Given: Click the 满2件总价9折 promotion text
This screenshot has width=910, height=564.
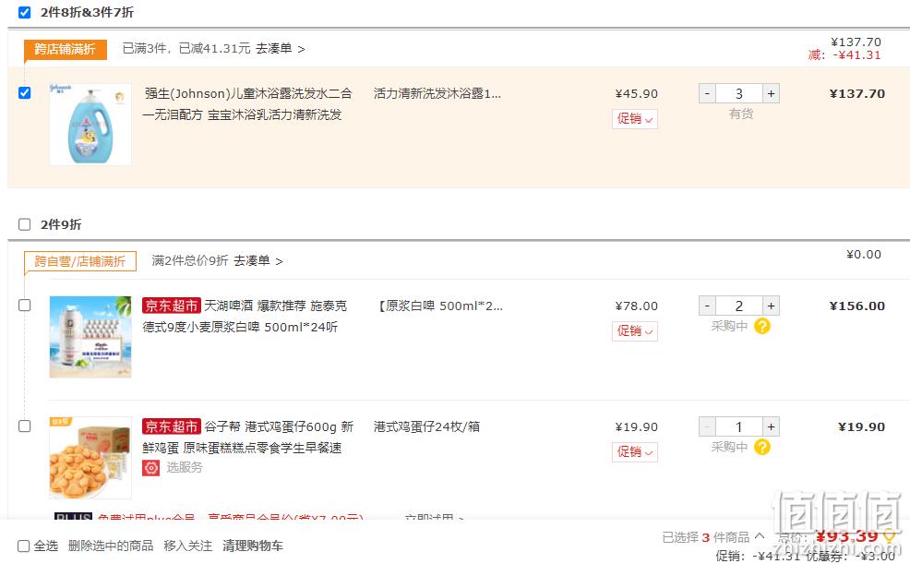Looking at the screenshot, I should [190, 261].
